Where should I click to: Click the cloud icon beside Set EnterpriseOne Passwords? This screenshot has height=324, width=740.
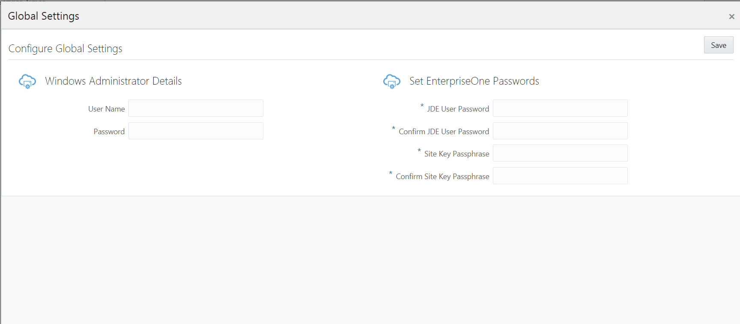point(391,81)
